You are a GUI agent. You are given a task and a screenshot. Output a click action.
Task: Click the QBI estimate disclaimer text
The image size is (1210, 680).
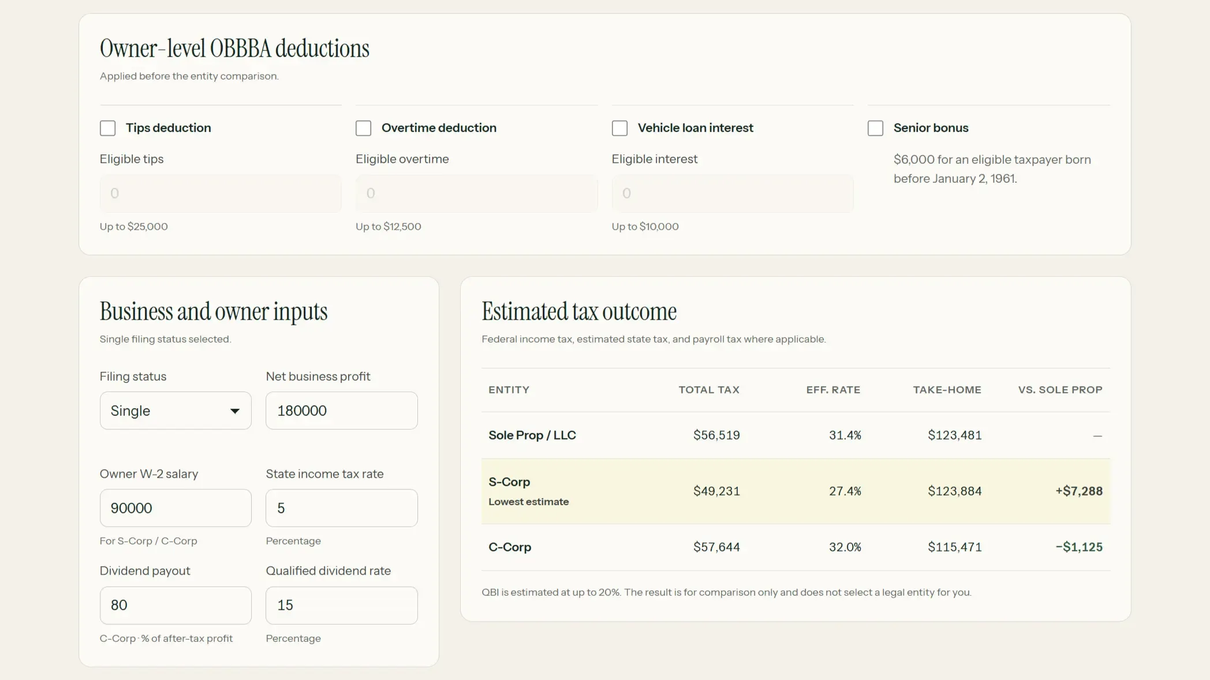click(727, 592)
